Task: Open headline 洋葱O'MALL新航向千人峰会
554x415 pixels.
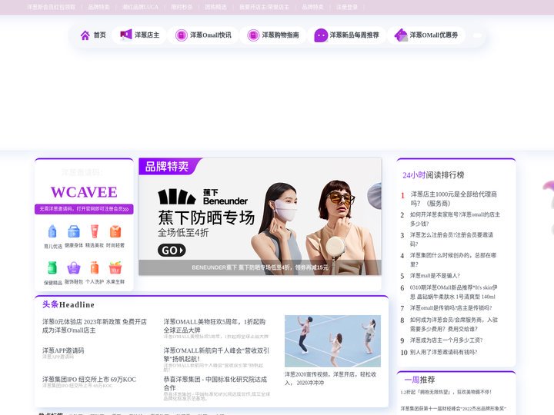Action: coord(216,354)
